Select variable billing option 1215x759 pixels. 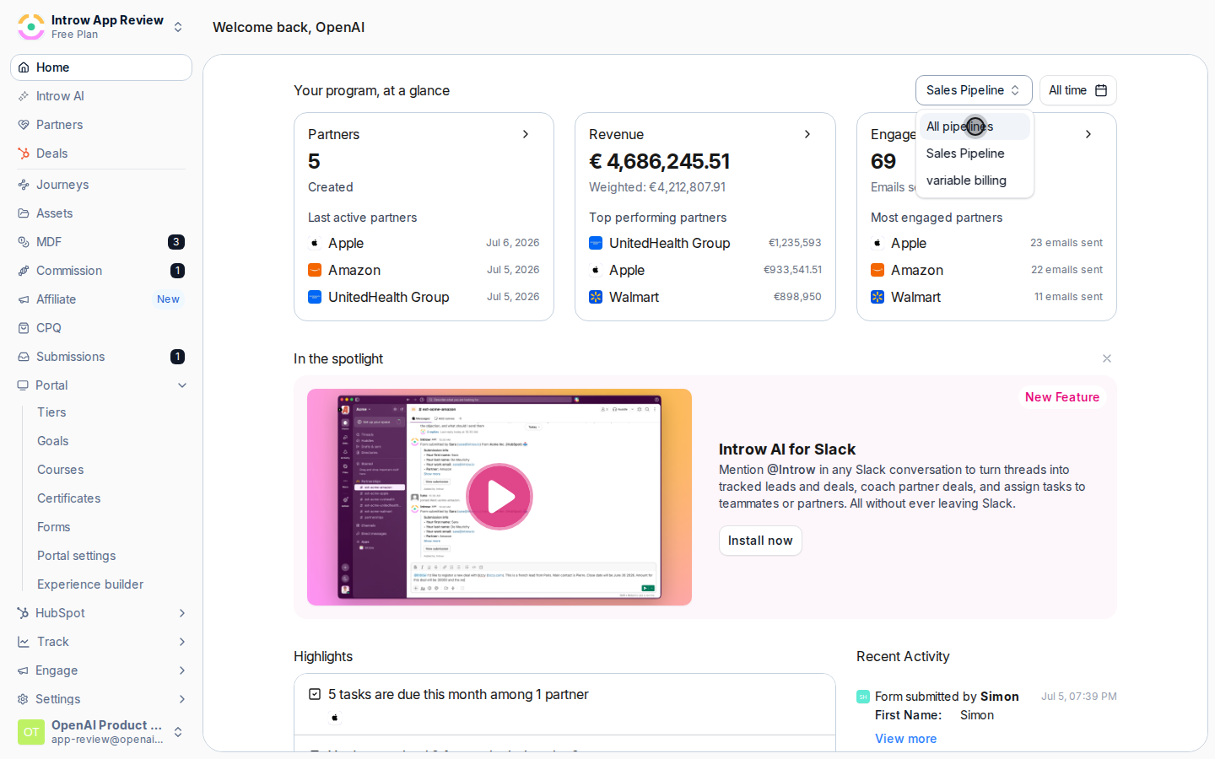point(975,180)
